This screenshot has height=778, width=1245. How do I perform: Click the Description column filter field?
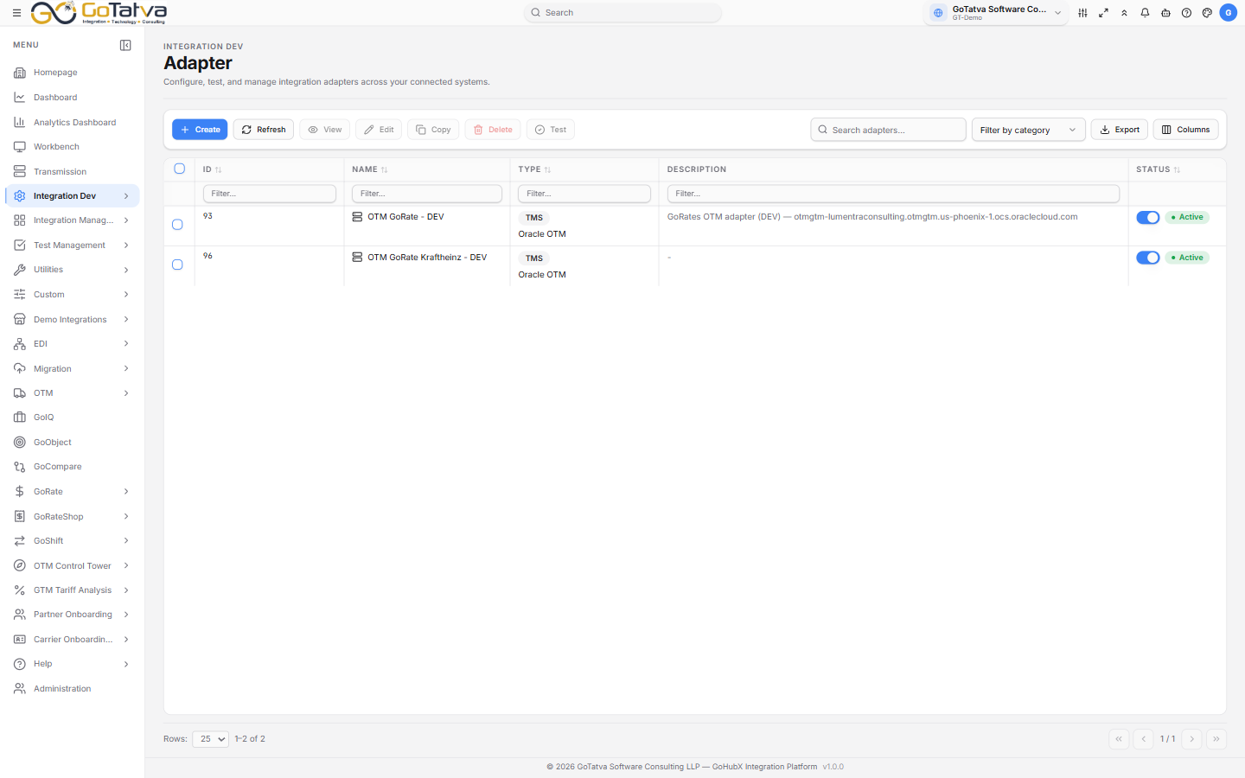pos(893,194)
